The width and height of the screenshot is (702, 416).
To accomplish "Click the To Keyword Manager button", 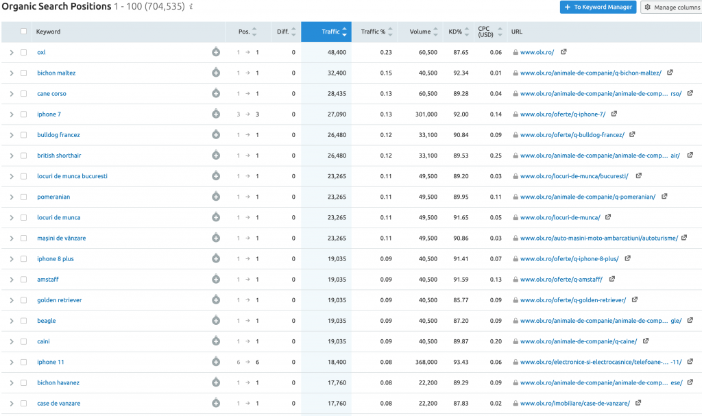I will click(598, 7).
